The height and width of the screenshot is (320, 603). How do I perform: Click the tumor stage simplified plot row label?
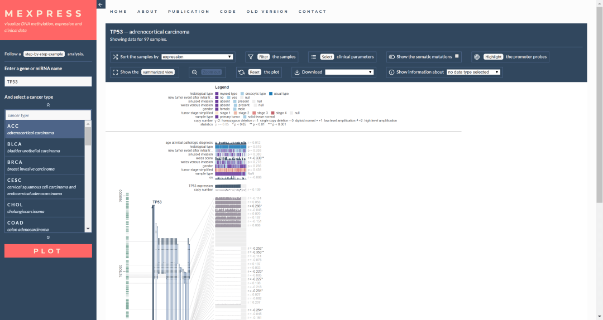click(x=197, y=170)
